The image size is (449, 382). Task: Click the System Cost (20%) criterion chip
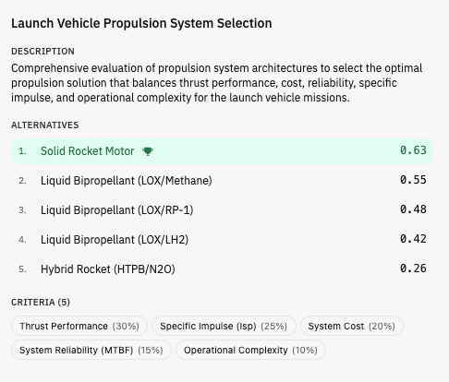352,326
